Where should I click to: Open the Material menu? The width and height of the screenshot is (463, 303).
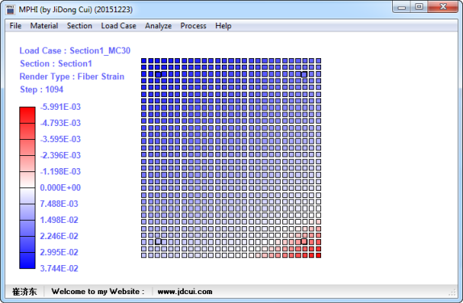(x=44, y=26)
